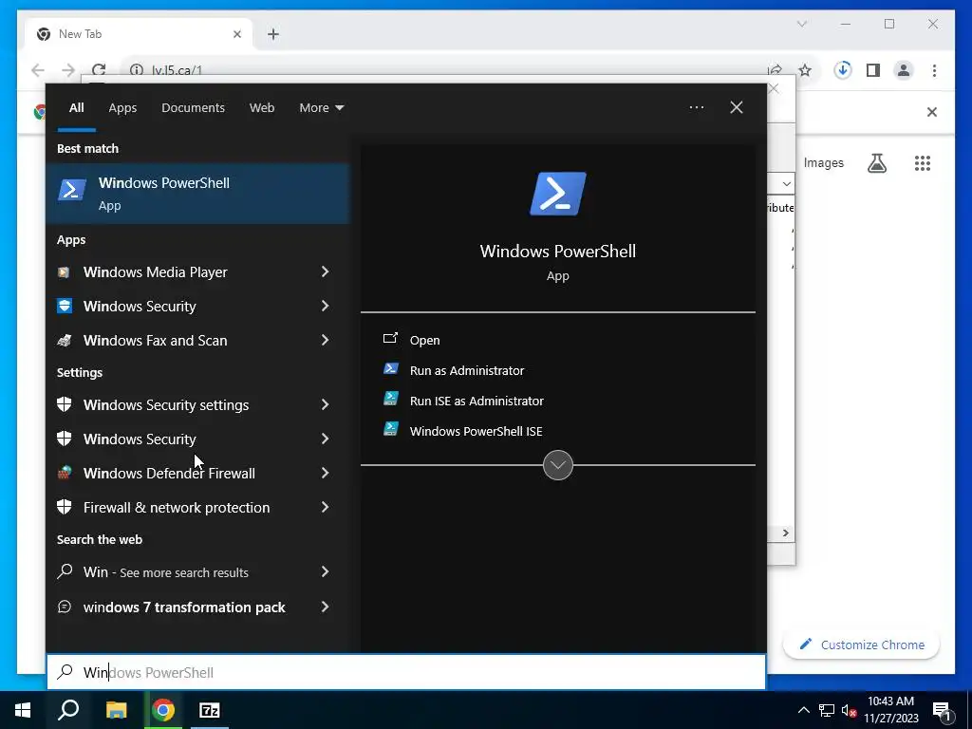The height and width of the screenshot is (729, 972).
Task: Click the Chrome icon in the taskbar
Action: [x=163, y=710]
